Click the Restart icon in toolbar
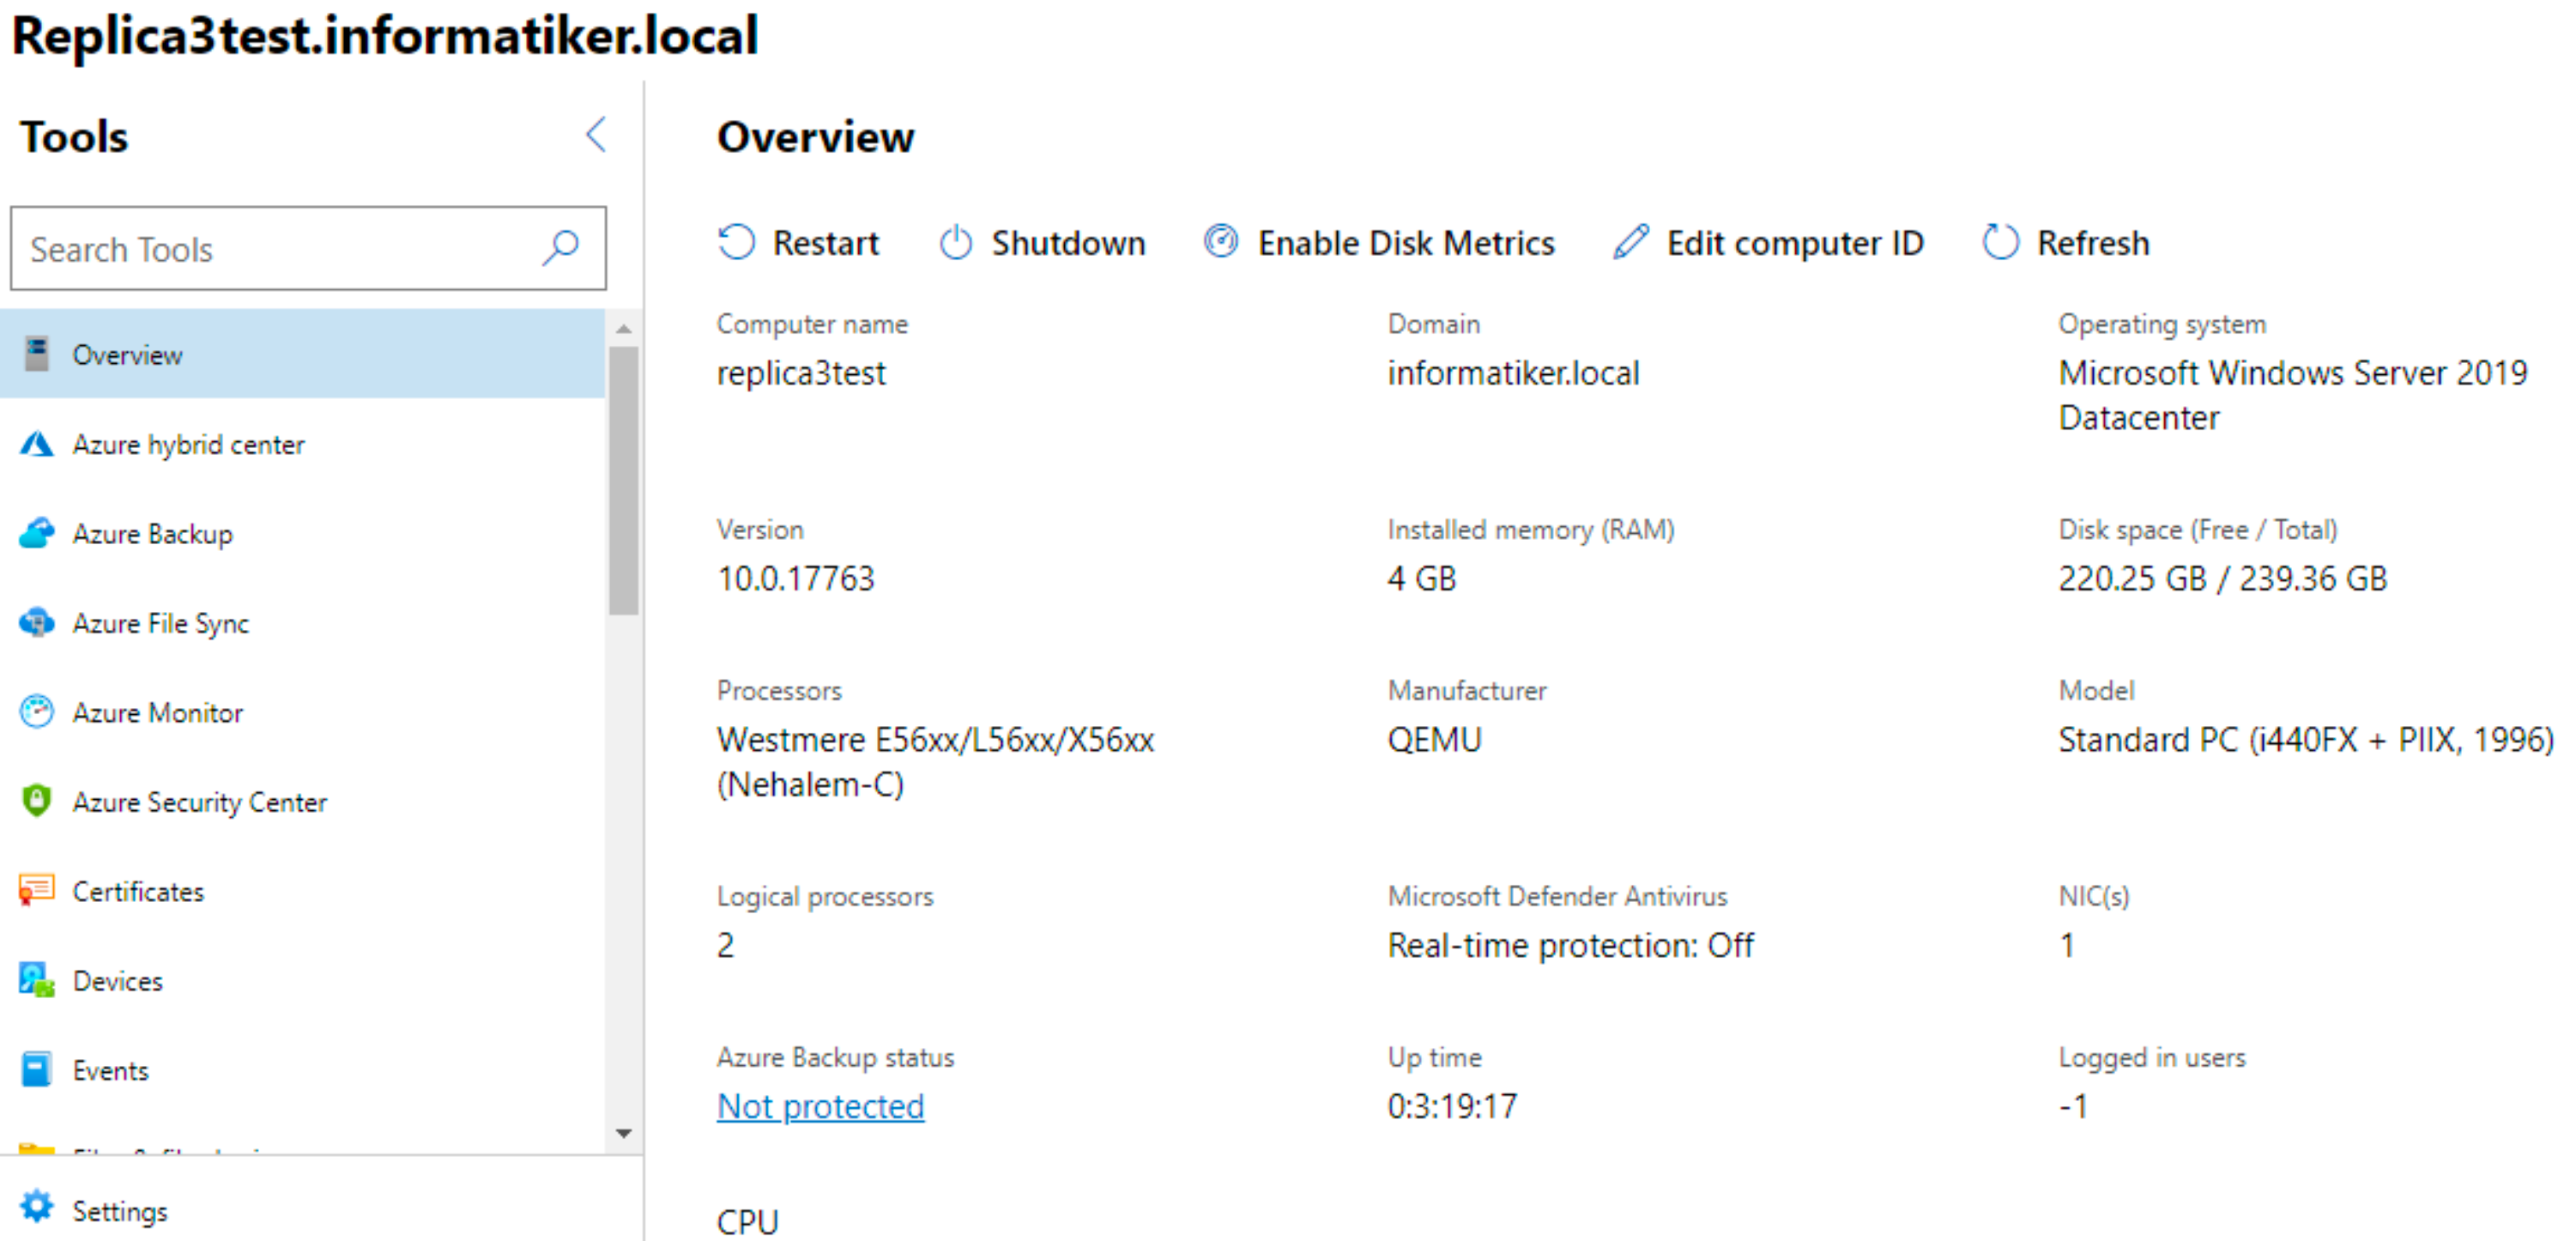 click(737, 242)
